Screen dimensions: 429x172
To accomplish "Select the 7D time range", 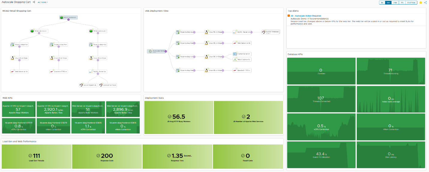I will (x=402, y=2).
